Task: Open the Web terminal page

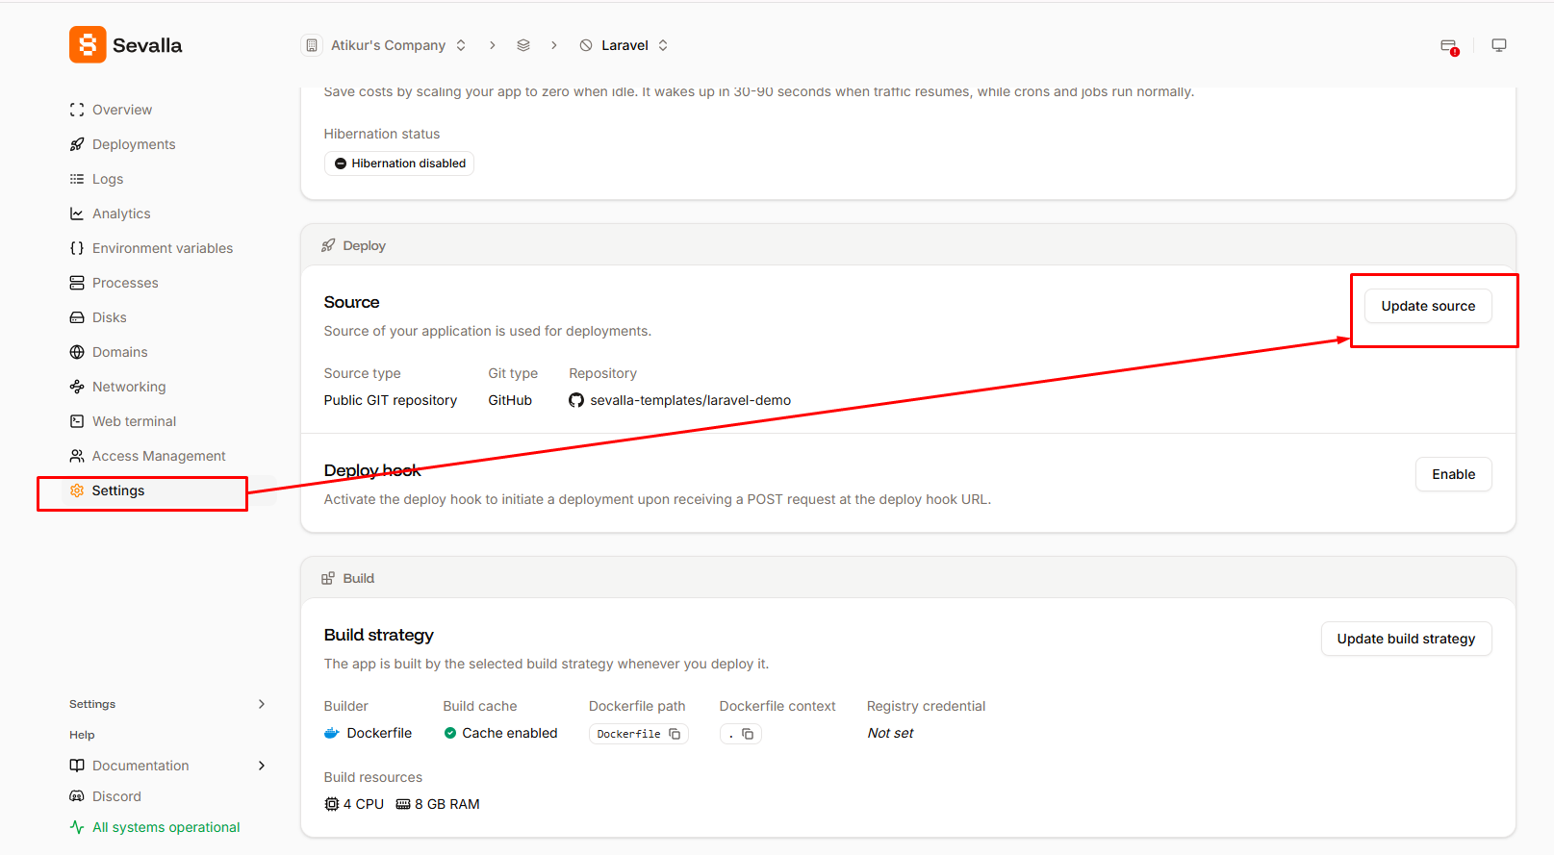Action: tap(134, 421)
